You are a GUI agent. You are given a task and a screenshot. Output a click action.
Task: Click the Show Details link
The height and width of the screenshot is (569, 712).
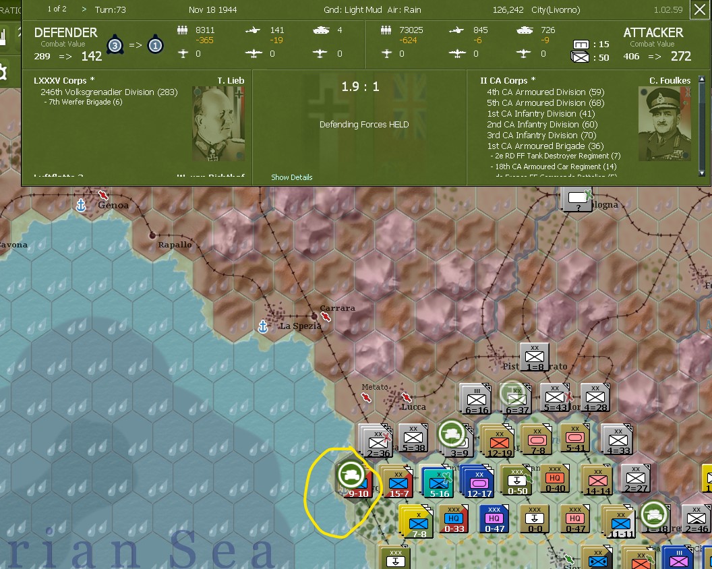click(x=291, y=177)
